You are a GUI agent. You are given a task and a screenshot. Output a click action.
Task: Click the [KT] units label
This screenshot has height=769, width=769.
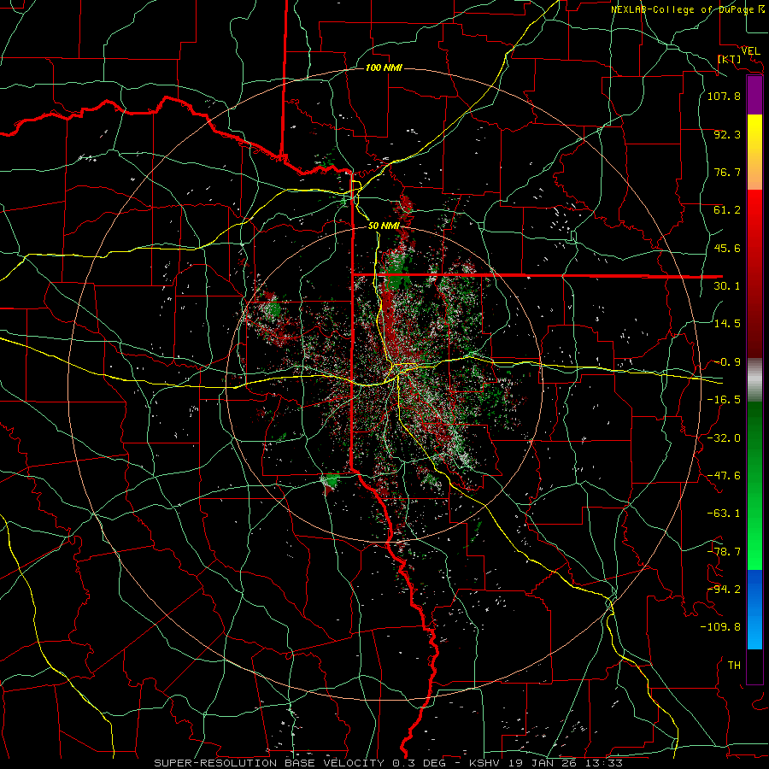(x=729, y=59)
